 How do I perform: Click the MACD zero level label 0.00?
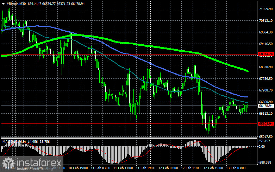coord(262,147)
